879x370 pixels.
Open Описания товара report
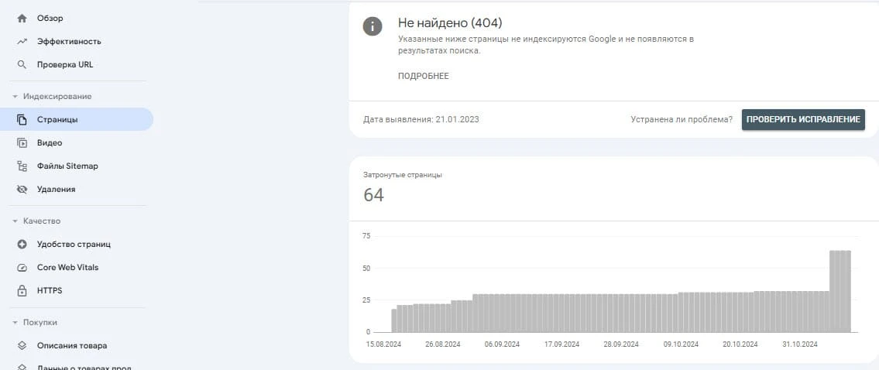pyautogui.click(x=76, y=346)
